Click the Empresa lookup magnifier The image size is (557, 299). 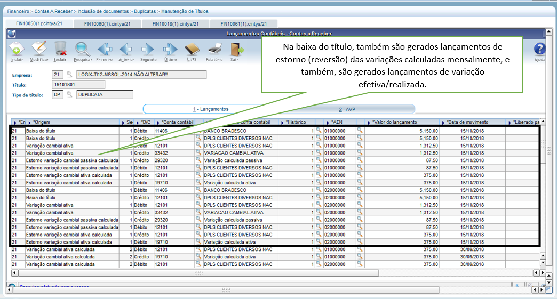click(x=69, y=75)
